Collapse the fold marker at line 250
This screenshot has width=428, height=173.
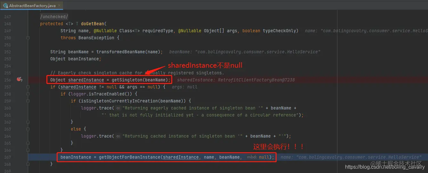point(28,38)
